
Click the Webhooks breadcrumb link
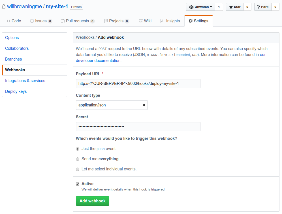pyautogui.click(x=85, y=37)
